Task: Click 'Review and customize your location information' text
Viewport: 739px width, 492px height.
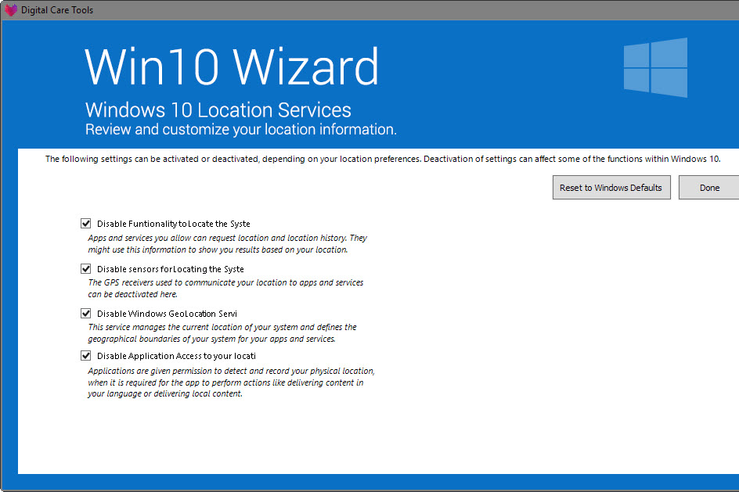Action: pos(241,130)
